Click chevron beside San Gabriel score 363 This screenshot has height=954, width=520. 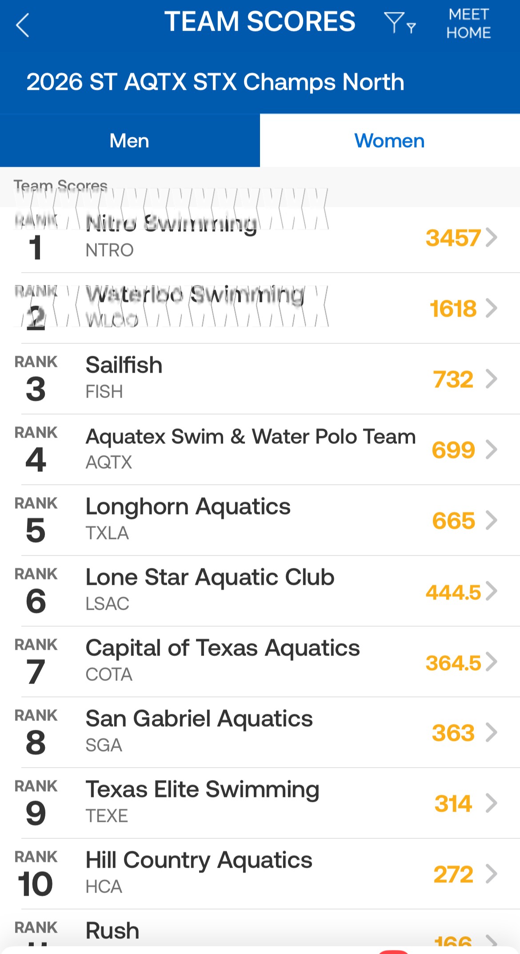[492, 733]
